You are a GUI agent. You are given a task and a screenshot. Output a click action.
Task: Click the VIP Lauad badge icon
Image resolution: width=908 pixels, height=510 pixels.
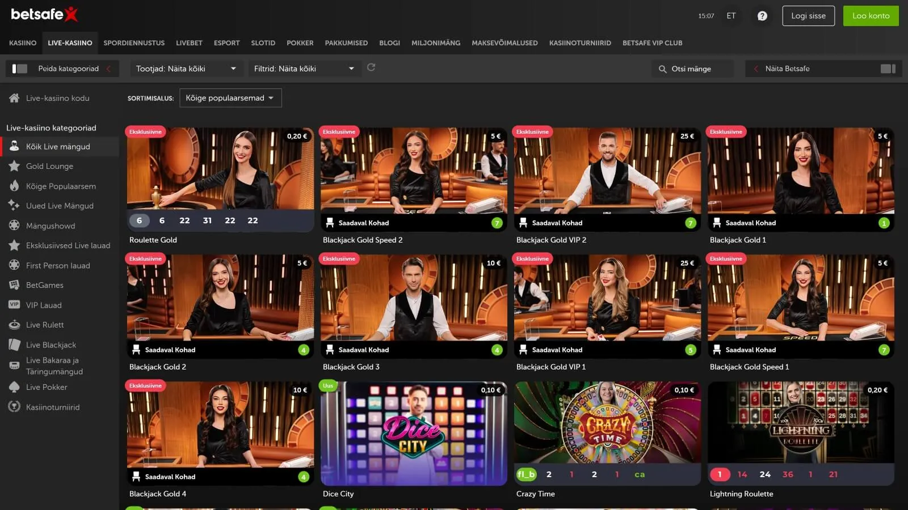(14, 305)
